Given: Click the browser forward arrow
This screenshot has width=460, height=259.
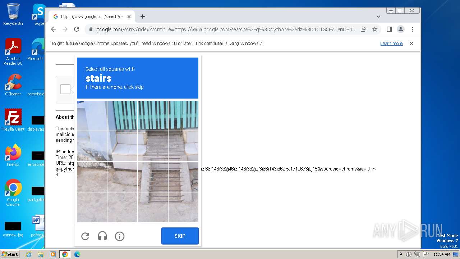Looking at the screenshot, I should coord(65,29).
